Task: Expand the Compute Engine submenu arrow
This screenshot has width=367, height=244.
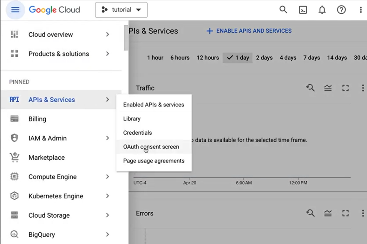Action: tap(108, 177)
